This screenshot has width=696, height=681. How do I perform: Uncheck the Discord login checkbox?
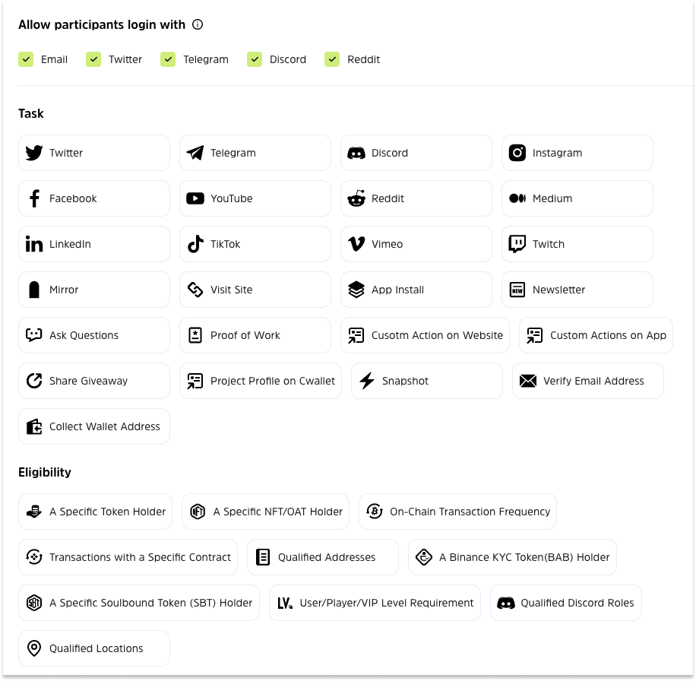pyautogui.click(x=255, y=59)
